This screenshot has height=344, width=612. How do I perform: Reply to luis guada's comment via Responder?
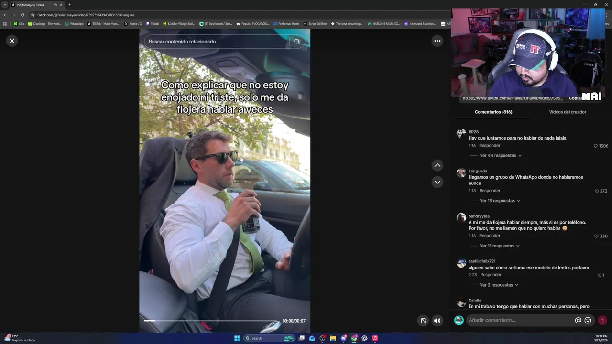490,191
